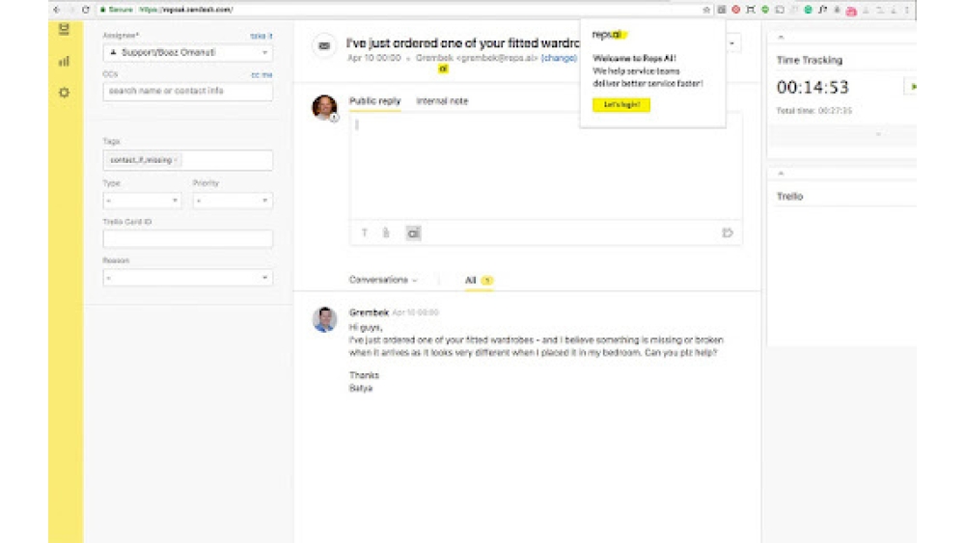Click the agent avatar beside reply box

[324, 107]
